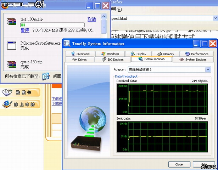218x170 pixels.
Task: Minimize the Firefox downloads window
Action: (x=89, y=6)
